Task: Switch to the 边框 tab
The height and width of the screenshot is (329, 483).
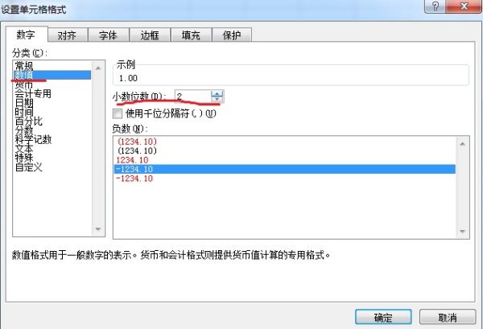Action: pyautogui.click(x=150, y=35)
